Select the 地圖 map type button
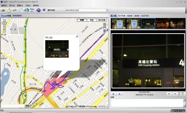The height and width of the screenshot is (113, 187). (x=82, y=20)
